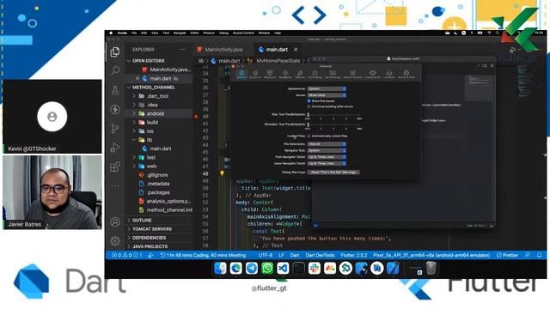
Task: Click the Simulator Test Parallelization slider
Action: click(333, 124)
